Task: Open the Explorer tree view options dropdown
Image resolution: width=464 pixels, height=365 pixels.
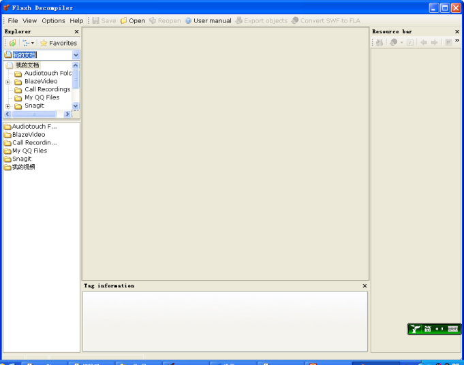Action: point(27,43)
